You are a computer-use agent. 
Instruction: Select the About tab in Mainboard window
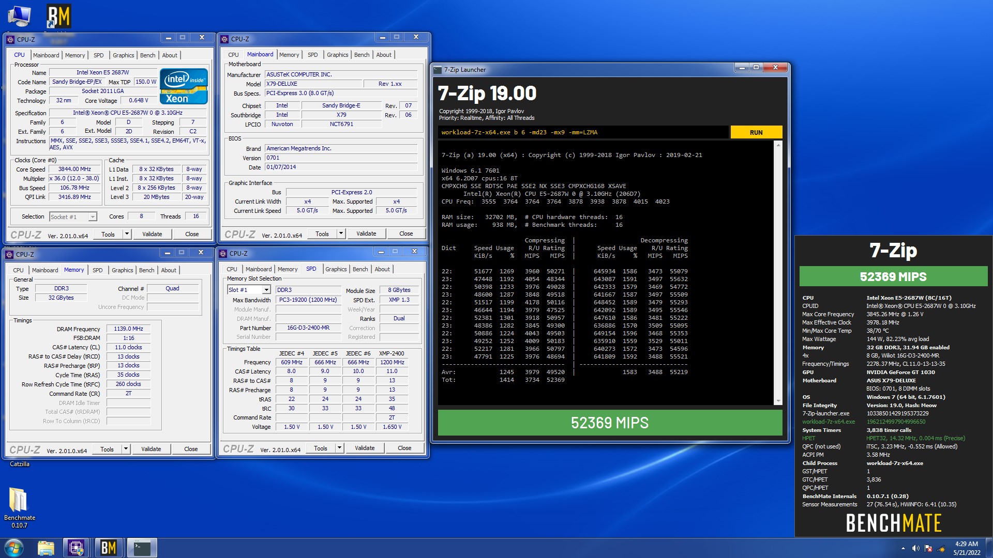point(384,55)
